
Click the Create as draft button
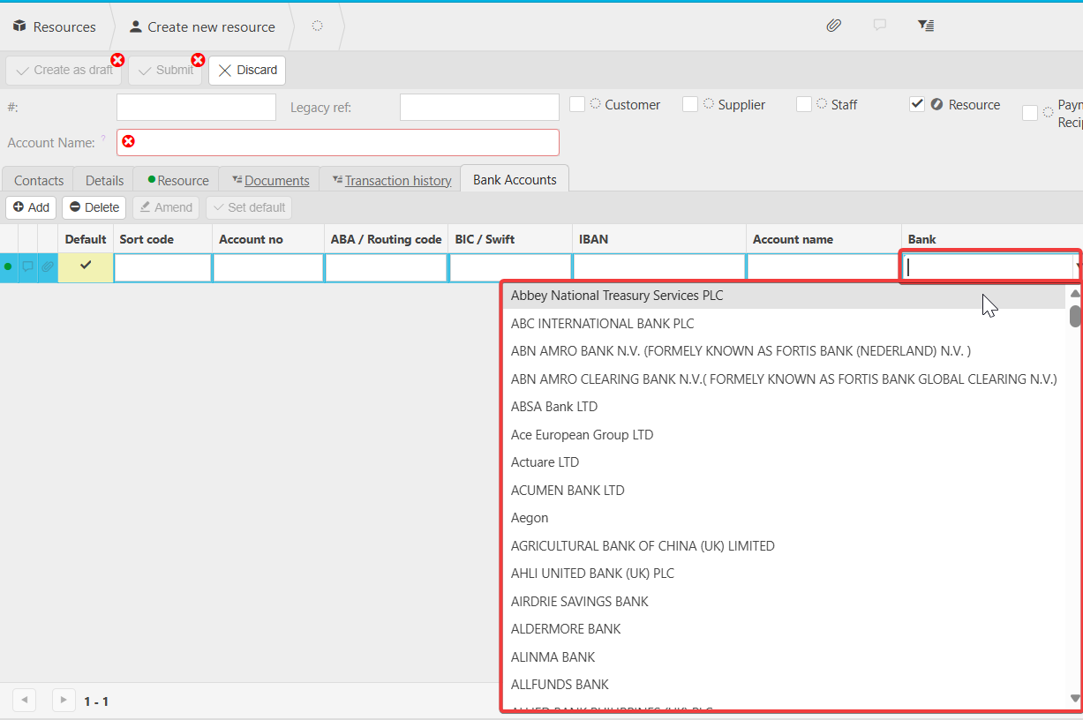point(63,70)
